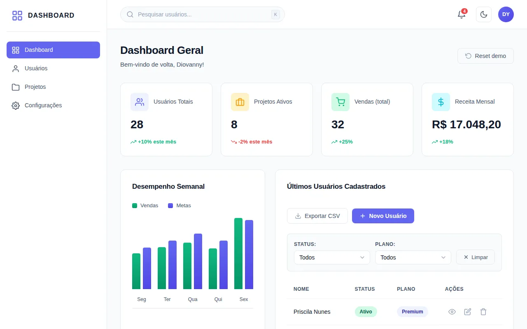
Task: Click the Projetos Ativos briefcase icon
Action: (240, 102)
